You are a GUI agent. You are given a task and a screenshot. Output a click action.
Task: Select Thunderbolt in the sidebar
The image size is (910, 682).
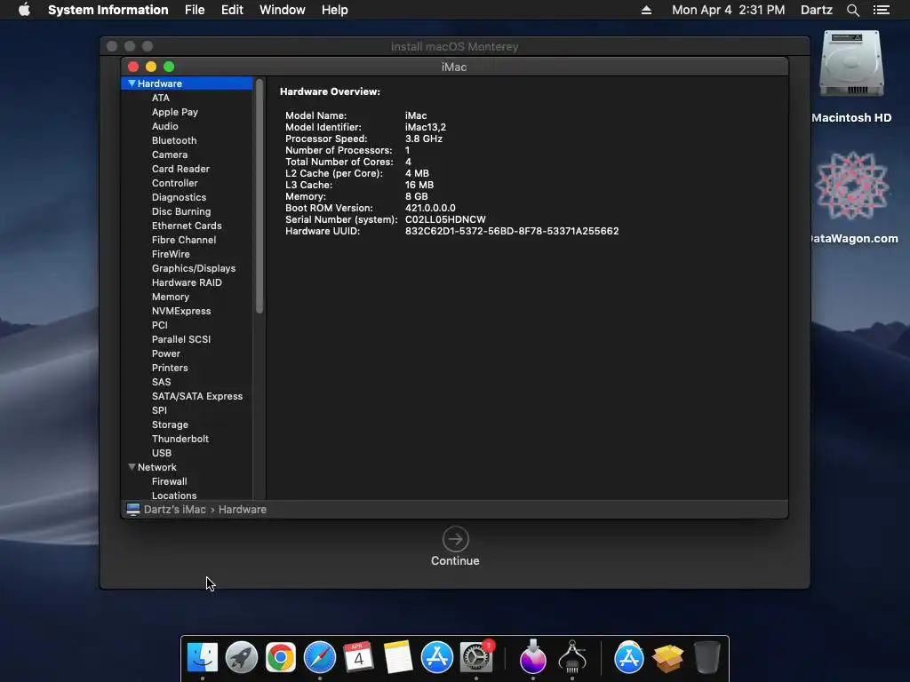180,439
